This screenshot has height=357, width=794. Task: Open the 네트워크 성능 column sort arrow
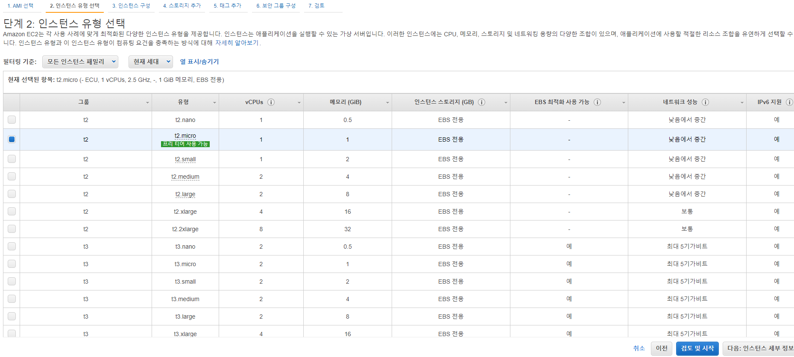[742, 103]
